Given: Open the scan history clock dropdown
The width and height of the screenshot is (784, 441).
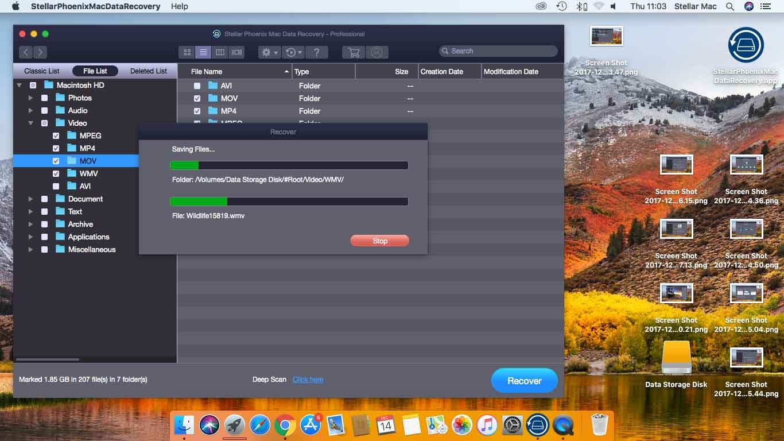Looking at the screenshot, I should coord(293,52).
